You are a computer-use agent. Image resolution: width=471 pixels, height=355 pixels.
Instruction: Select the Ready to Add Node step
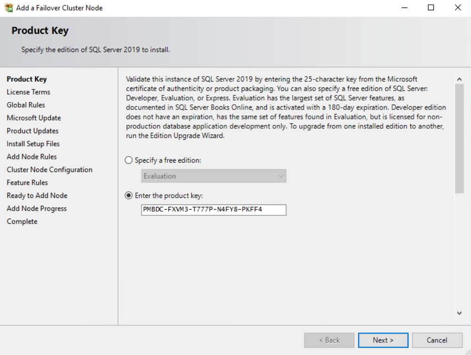(37, 196)
